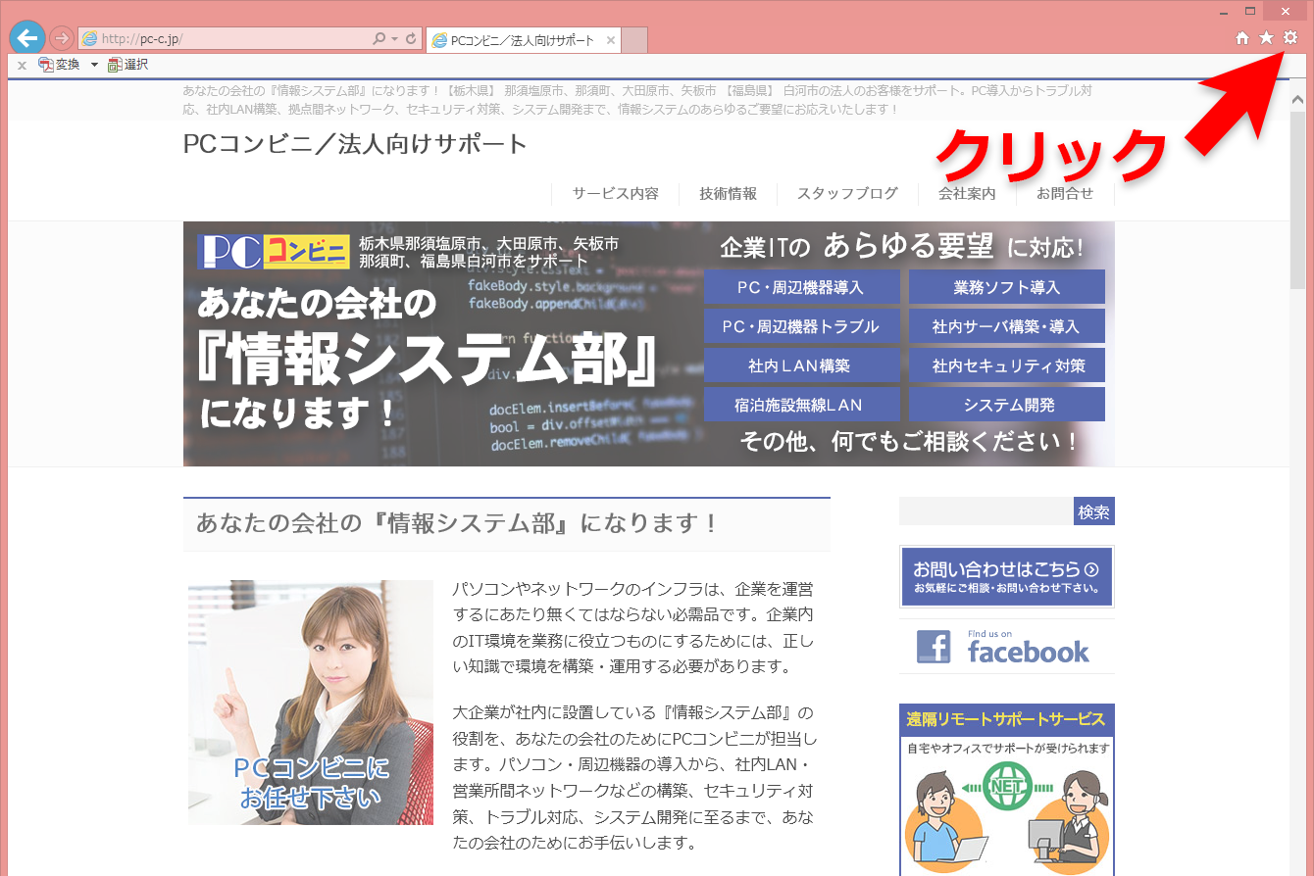The image size is (1314, 876).
Task: Click the 業務ソフト導入 banner button
Action: tap(1007, 287)
